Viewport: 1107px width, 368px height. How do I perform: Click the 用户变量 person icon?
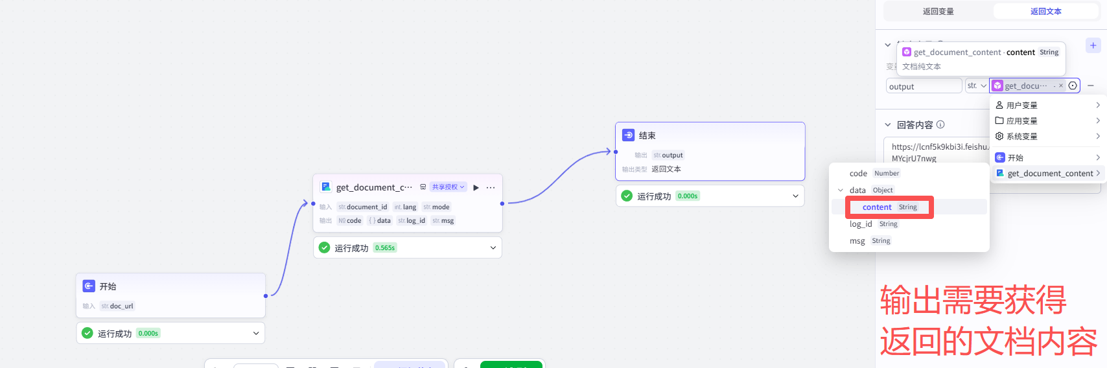tap(999, 105)
